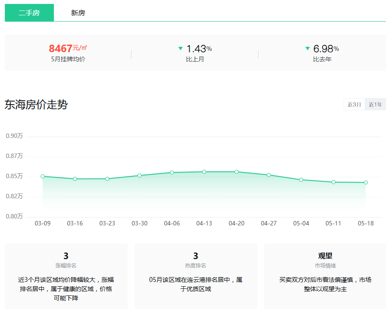Click the green down arrow beside 6.98%
Viewport: 390px width, 309px height.
tap(308, 49)
